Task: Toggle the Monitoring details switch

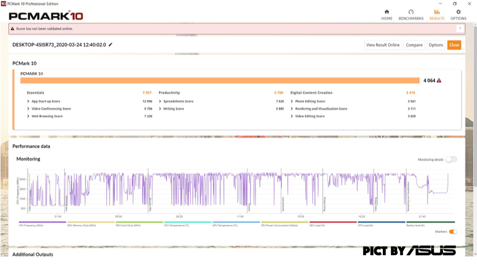Action: click(451, 159)
